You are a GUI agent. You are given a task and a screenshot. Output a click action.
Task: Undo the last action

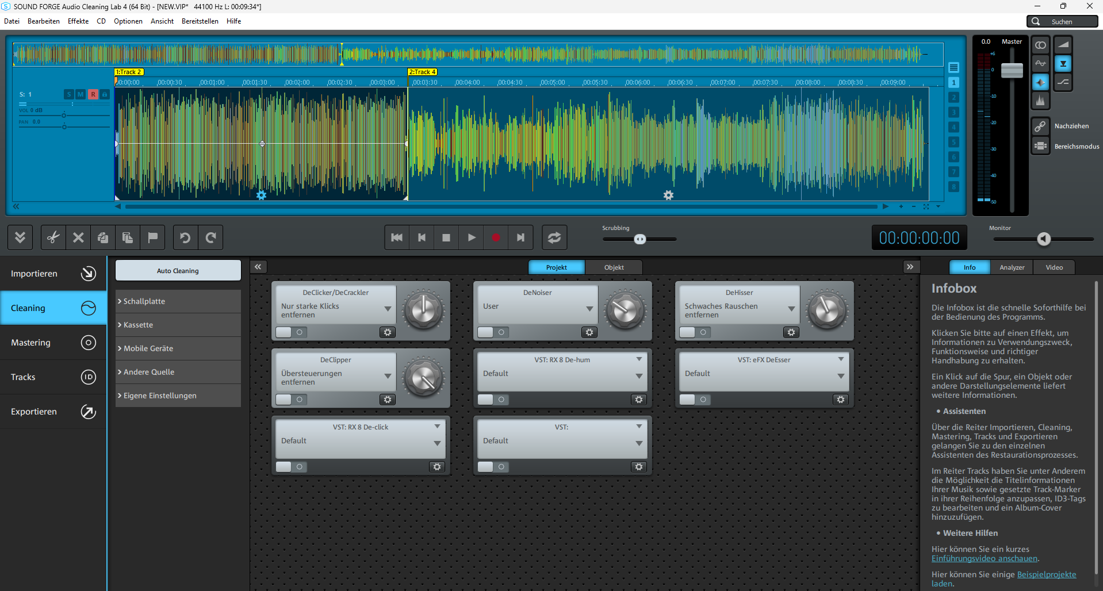click(x=185, y=237)
